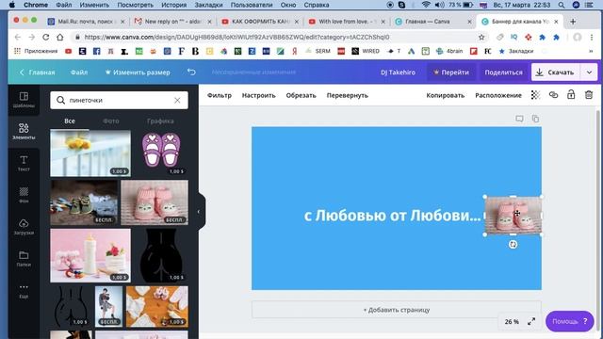Switch to the Графика tab
This screenshot has width=603, height=339.
click(x=160, y=121)
